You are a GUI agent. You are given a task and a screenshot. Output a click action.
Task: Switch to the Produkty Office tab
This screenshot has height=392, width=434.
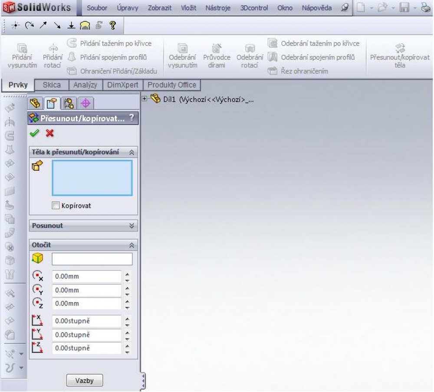[171, 85]
